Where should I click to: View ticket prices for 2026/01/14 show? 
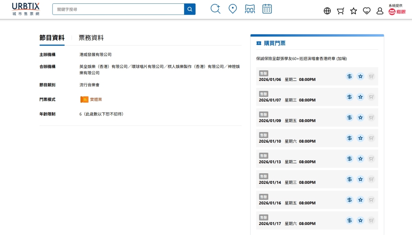[x=350, y=179]
